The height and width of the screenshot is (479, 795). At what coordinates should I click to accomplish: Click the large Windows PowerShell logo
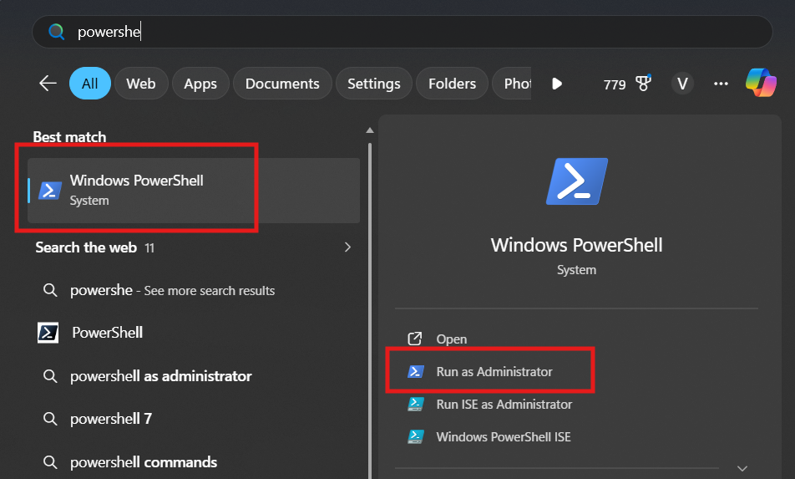[x=576, y=181]
